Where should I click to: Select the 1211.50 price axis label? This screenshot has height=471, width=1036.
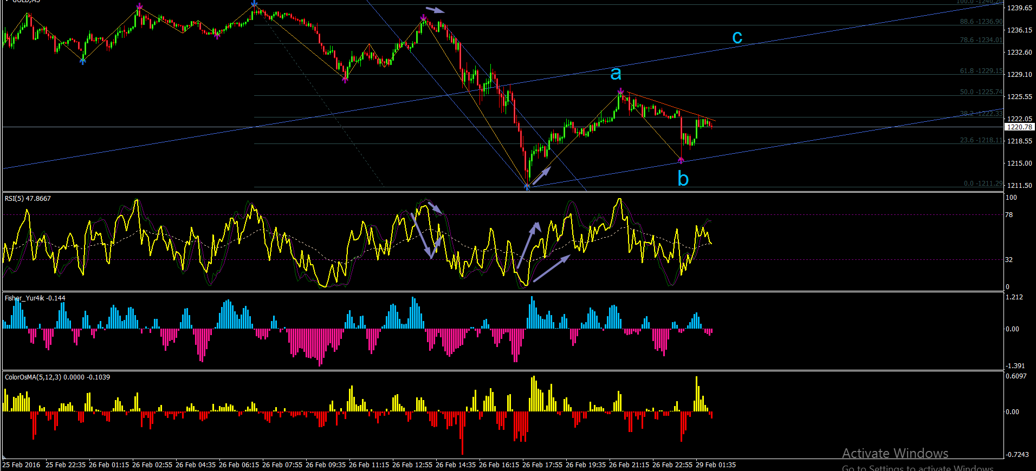(1019, 186)
